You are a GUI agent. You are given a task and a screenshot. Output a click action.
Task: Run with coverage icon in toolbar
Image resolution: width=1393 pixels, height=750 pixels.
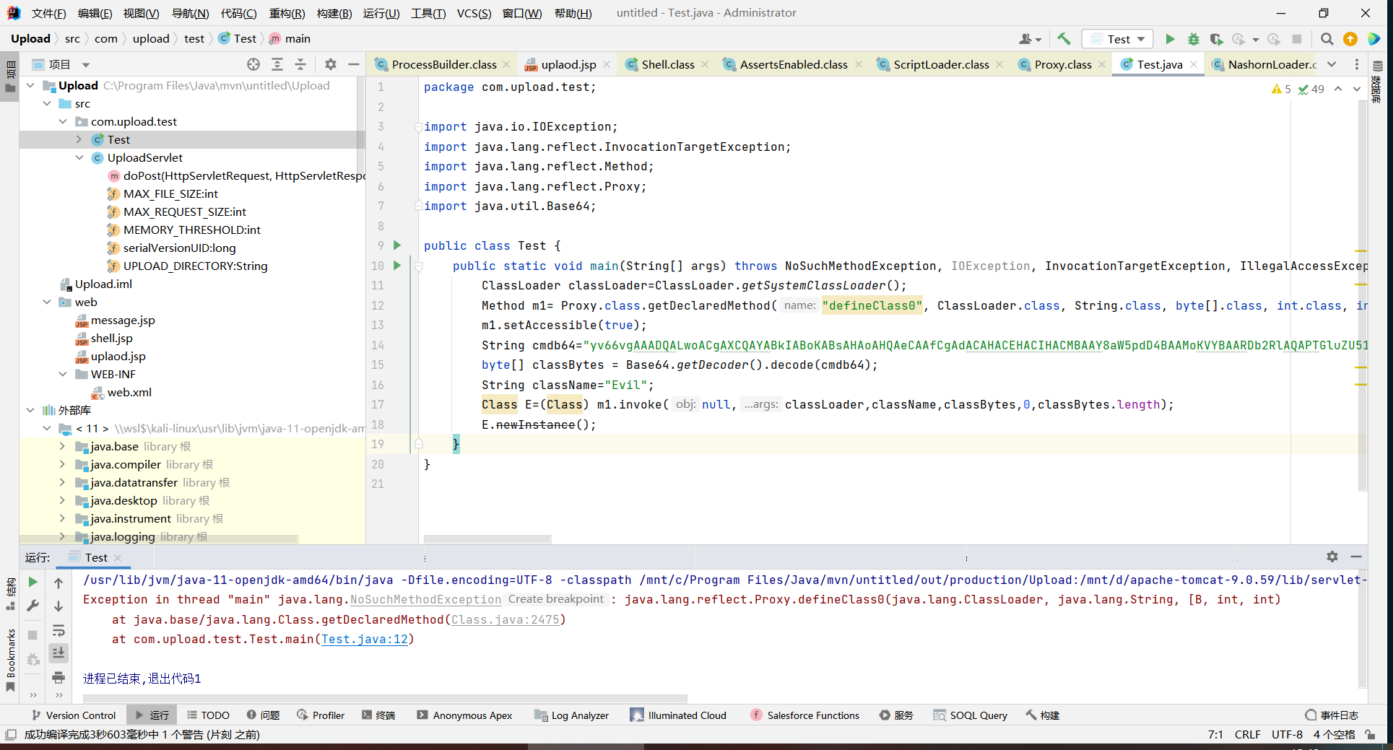[1217, 39]
